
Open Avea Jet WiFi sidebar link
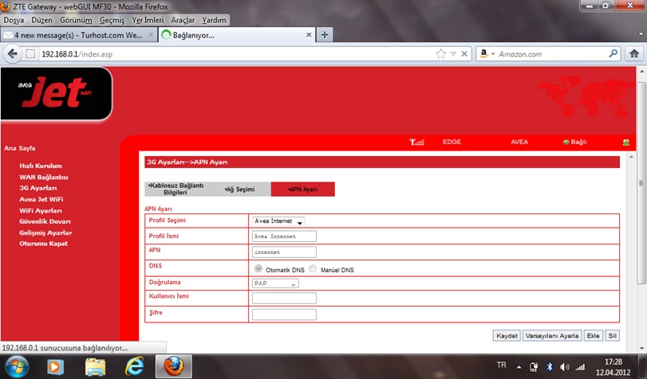41,199
